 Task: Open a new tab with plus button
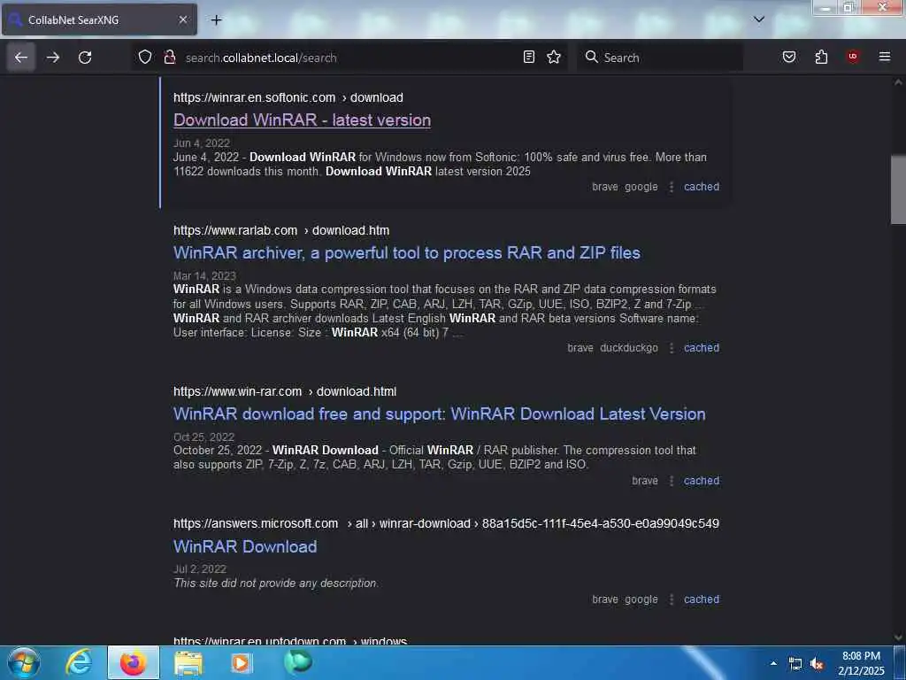[216, 20]
